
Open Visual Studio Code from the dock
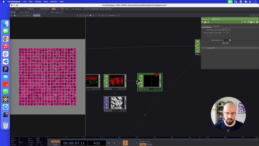click(x=5, y=62)
